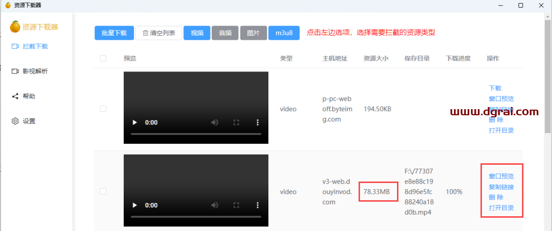Click 打开目录 link for the 78.33MB video
Image resolution: width=552 pixels, height=231 pixels.
[501, 208]
